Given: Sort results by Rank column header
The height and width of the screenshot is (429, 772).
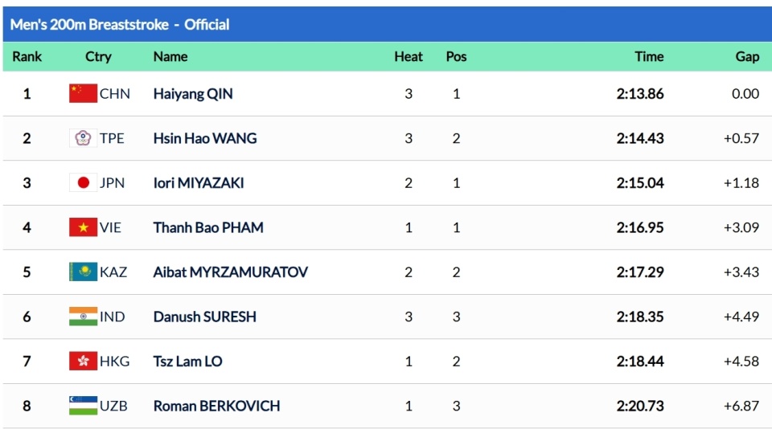Looking at the screenshot, I should [27, 56].
